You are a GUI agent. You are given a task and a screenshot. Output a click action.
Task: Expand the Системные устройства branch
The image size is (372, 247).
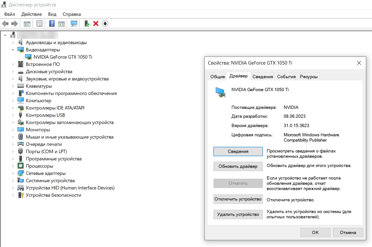13,181
